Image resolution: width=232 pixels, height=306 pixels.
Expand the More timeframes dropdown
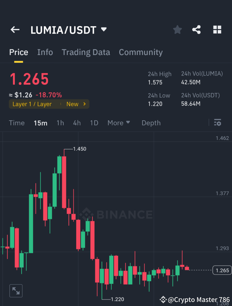(x=118, y=123)
